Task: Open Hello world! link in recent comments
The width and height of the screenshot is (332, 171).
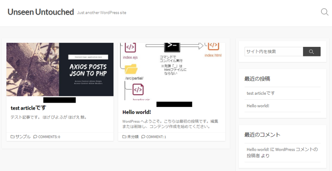Action: (258, 149)
